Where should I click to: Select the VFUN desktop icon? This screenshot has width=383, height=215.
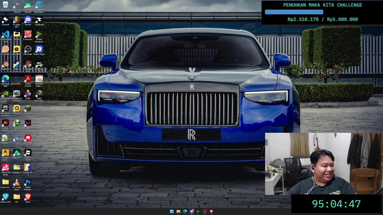tap(28, 95)
